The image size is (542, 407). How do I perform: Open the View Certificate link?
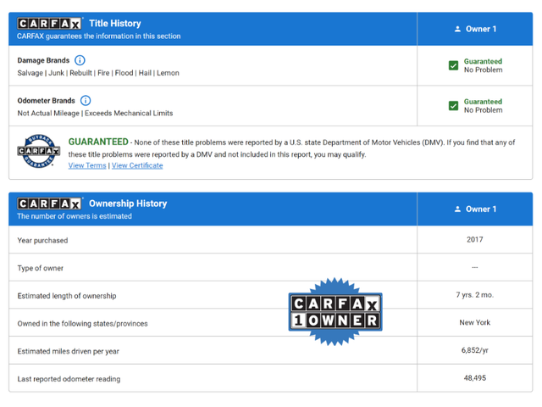pos(137,166)
